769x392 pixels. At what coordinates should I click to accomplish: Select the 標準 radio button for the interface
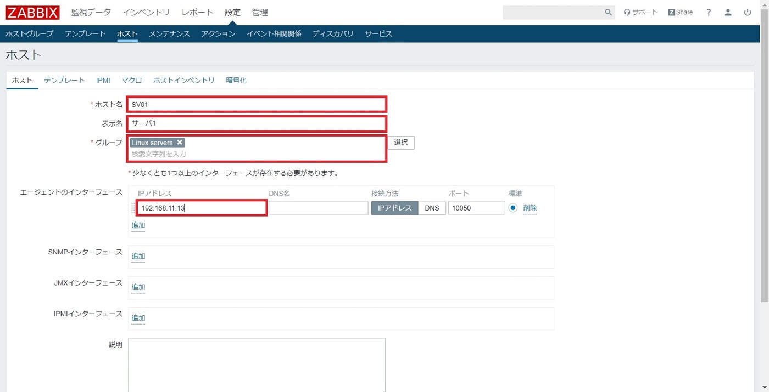[512, 207]
